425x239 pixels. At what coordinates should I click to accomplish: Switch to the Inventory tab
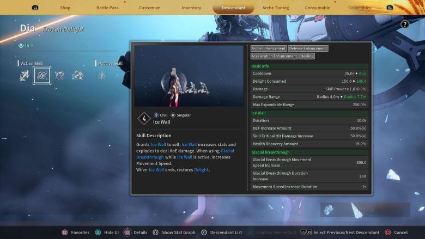tap(191, 8)
